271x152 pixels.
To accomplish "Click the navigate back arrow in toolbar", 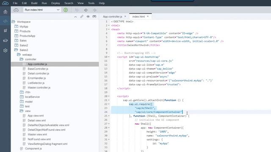I will 86,10.
